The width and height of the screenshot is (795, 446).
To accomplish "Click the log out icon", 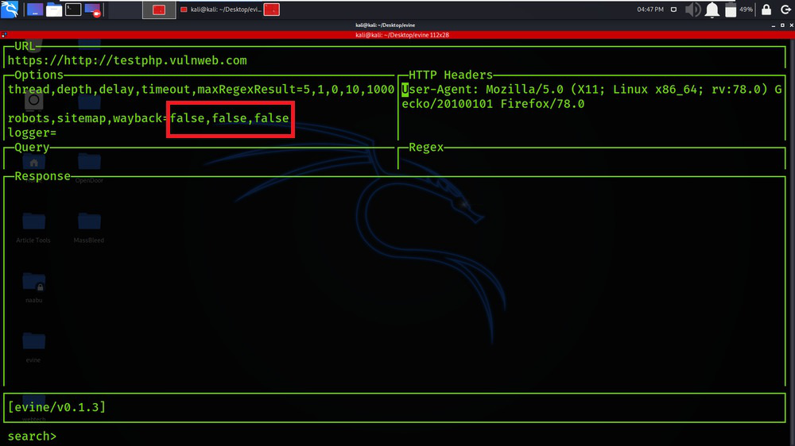I will 785,10.
